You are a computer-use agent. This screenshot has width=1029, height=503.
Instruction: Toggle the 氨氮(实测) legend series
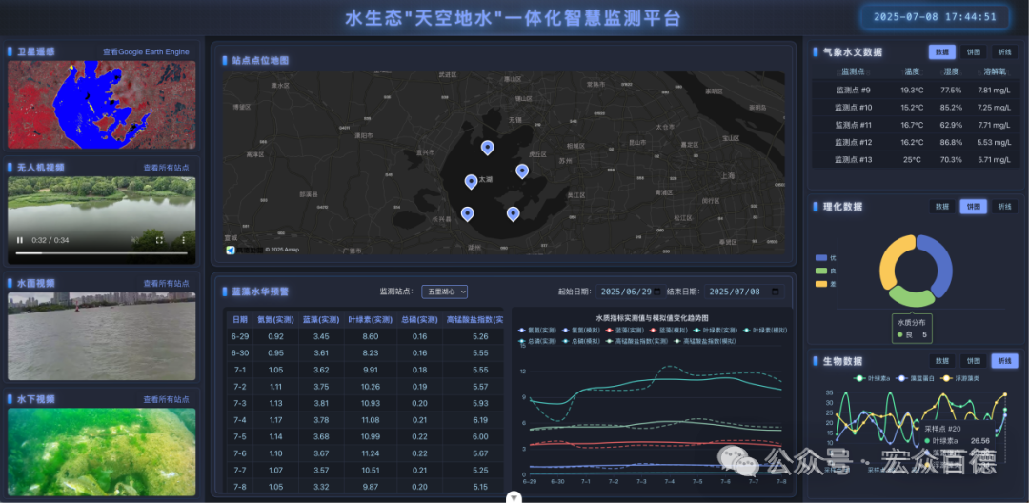pos(537,331)
